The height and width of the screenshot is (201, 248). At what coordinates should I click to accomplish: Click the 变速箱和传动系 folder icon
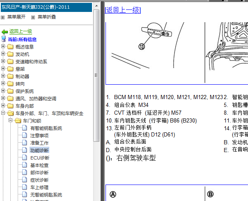(x=10, y=61)
